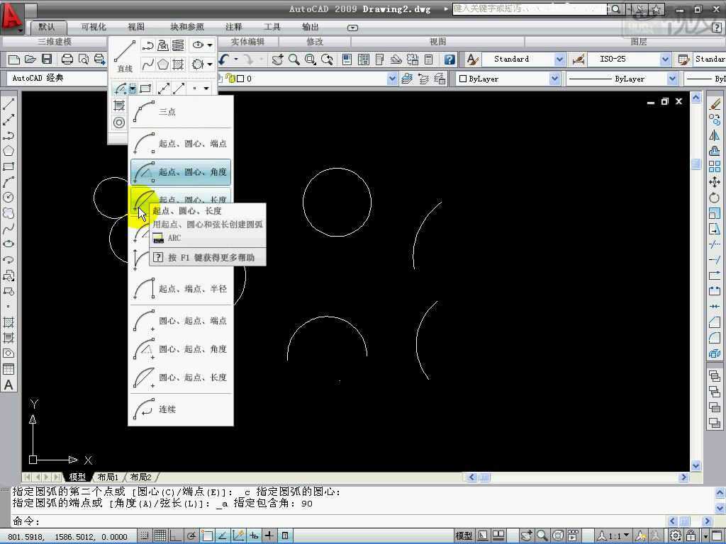Open Layer Properties Manager icon

(406, 79)
